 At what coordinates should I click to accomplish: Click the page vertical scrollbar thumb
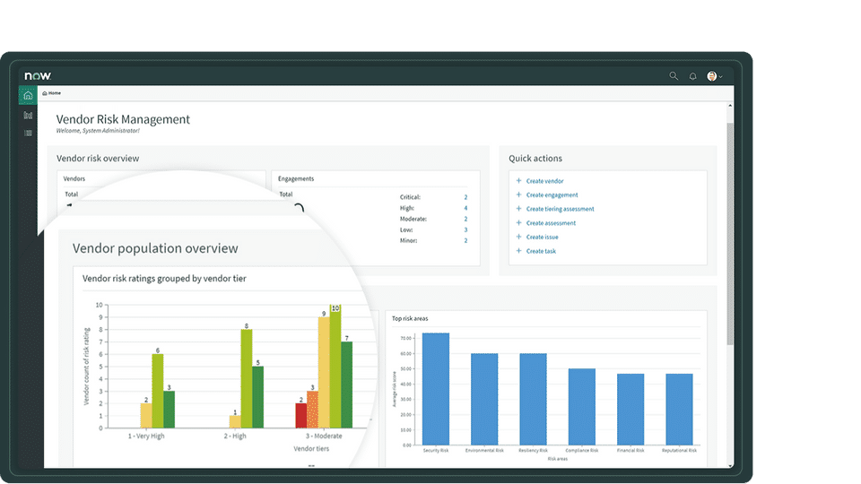coord(730,234)
